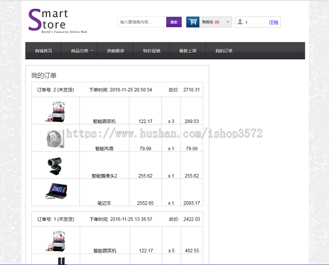Click the 智能风扇 fan product thumbnail
Screen dimensions: 329x265
click(x=55, y=139)
